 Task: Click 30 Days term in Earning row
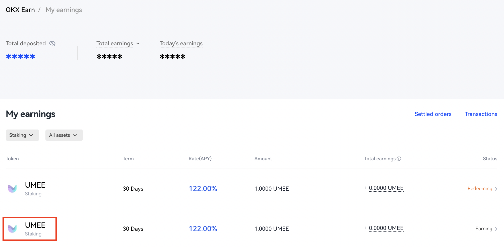coord(133,229)
